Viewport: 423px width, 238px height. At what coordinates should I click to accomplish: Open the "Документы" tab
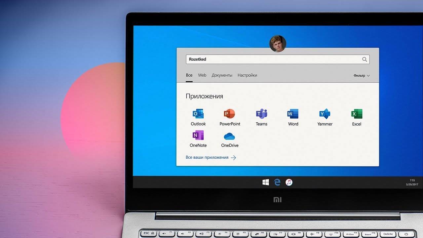click(222, 75)
